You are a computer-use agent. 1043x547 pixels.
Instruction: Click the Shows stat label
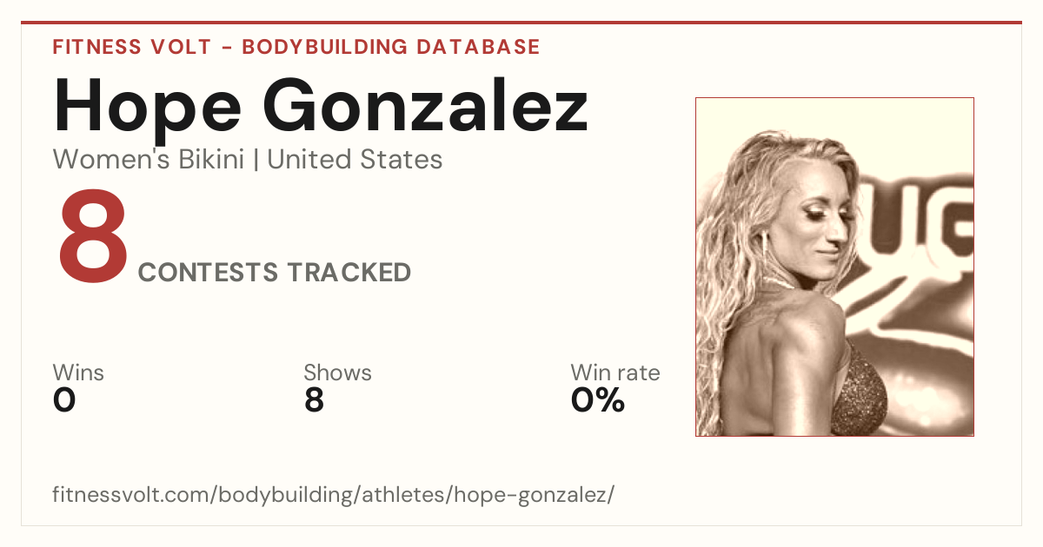(337, 372)
